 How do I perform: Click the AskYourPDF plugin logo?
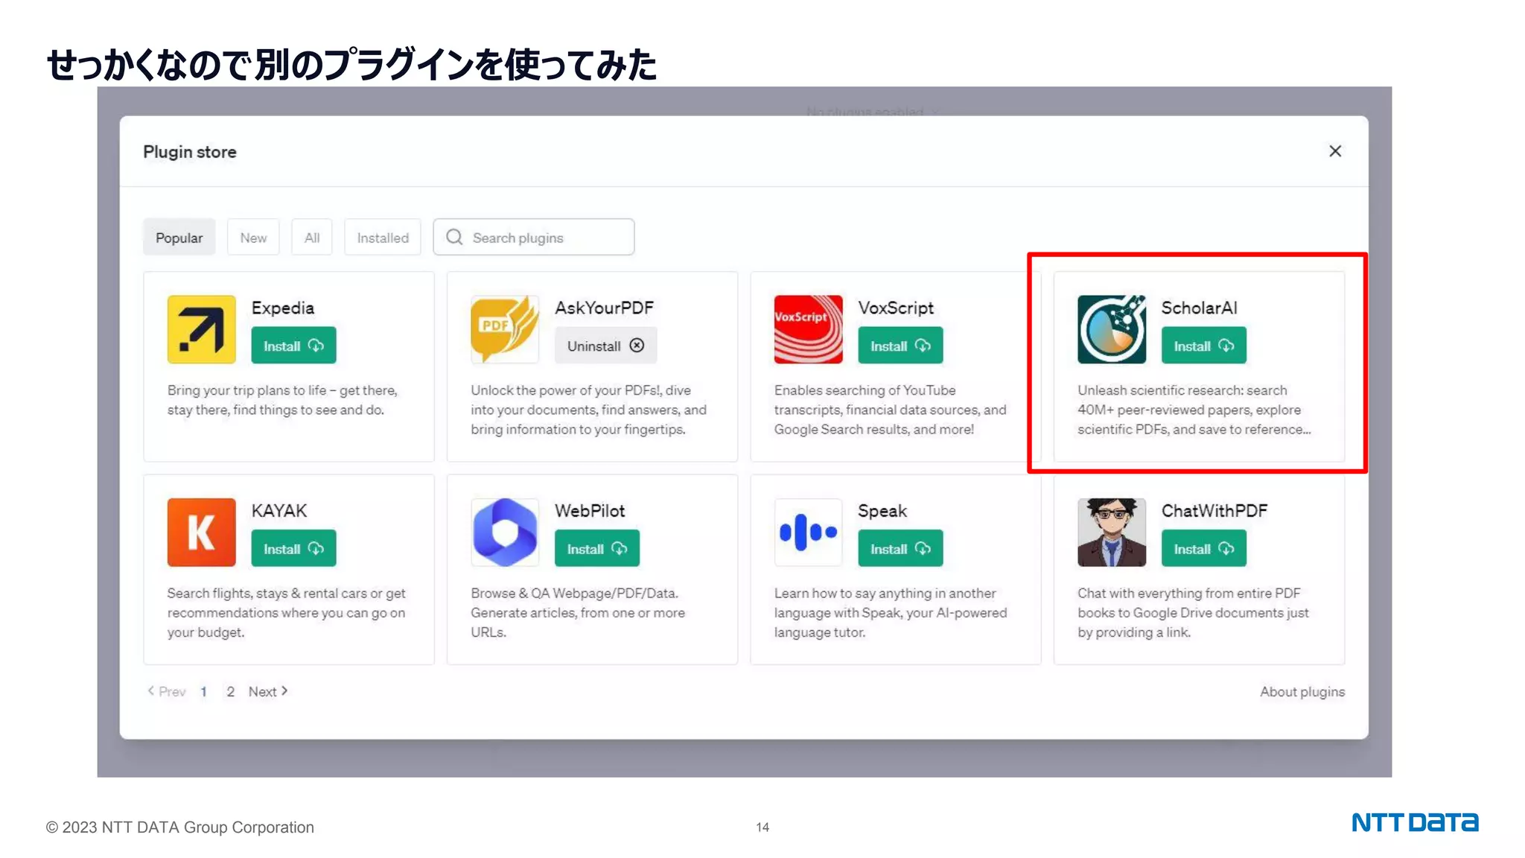[x=505, y=329]
